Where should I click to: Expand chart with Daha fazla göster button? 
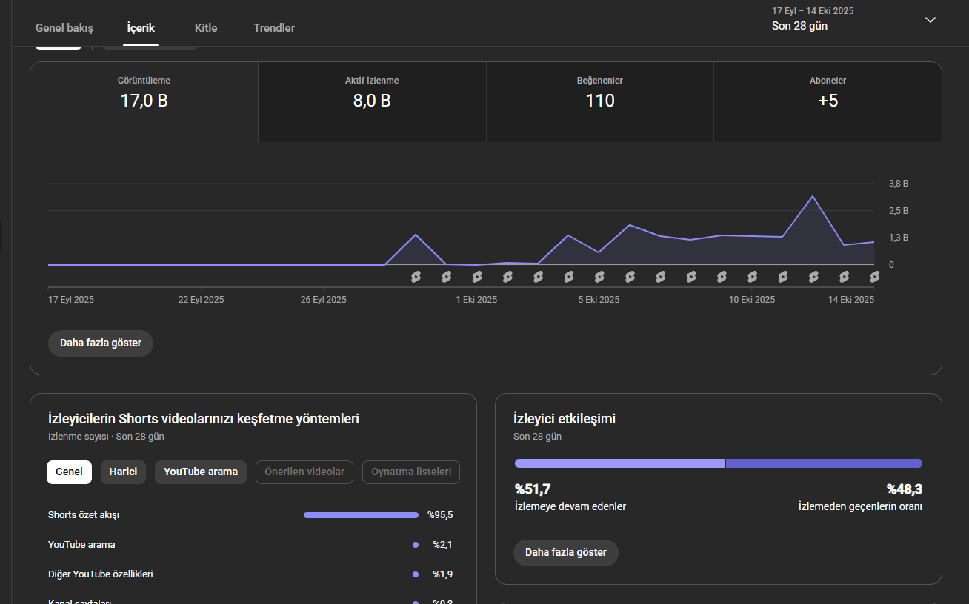pyautogui.click(x=101, y=343)
